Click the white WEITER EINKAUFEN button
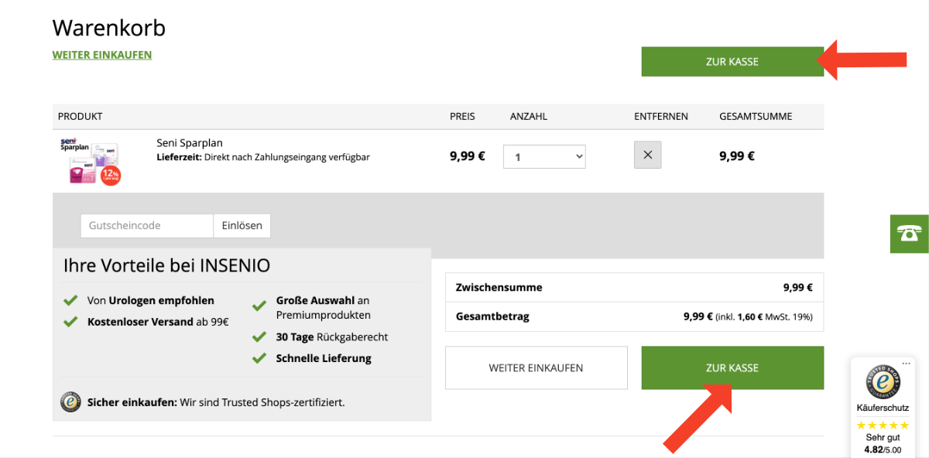The width and height of the screenshot is (929, 458). (536, 367)
